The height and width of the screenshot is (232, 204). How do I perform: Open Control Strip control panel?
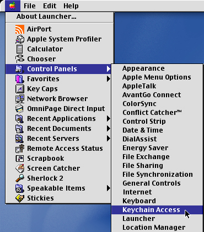(x=157, y=122)
